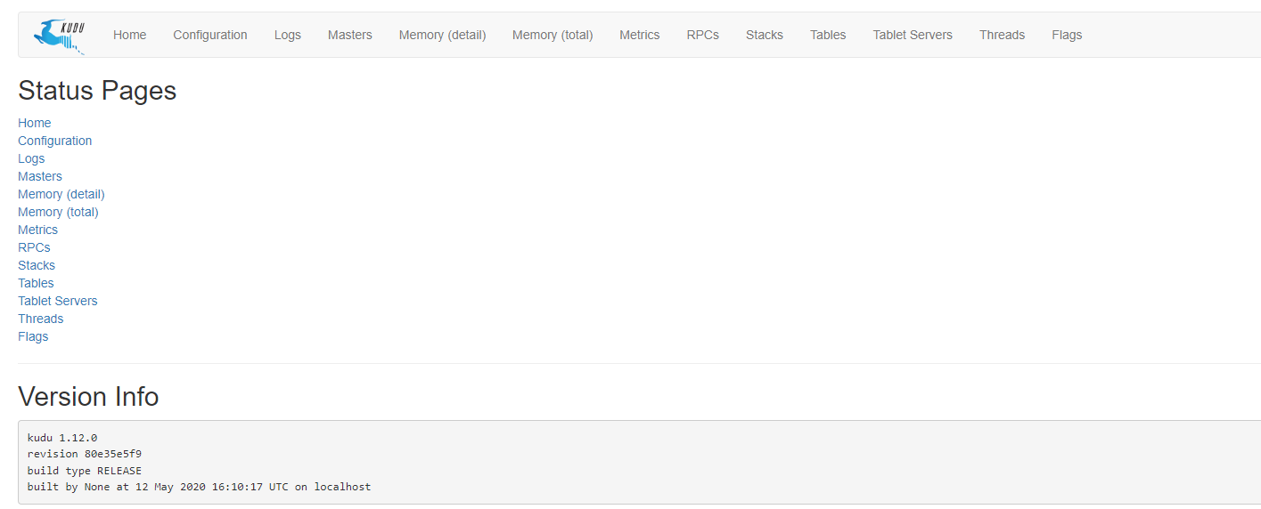
Task: Open Flags in the top navbar
Action: tap(1067, 35)
